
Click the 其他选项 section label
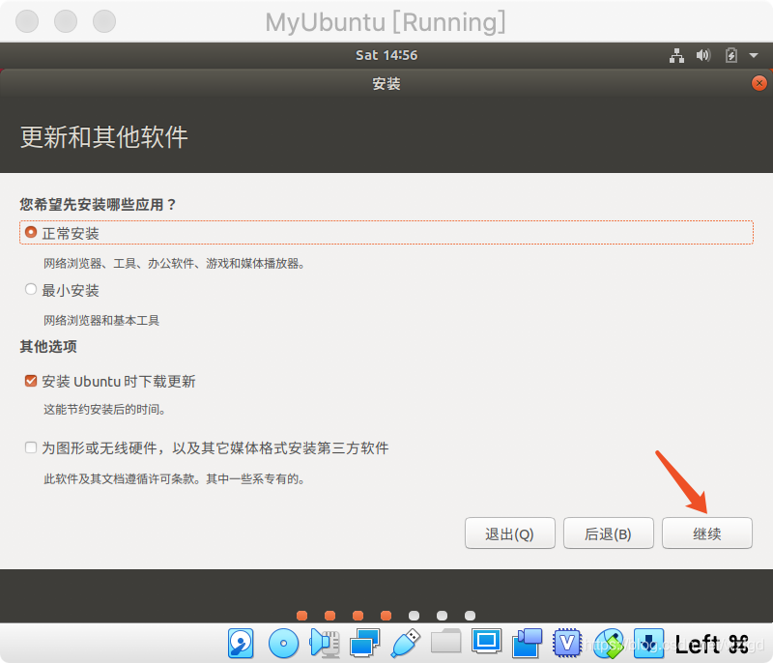[48, 347]
